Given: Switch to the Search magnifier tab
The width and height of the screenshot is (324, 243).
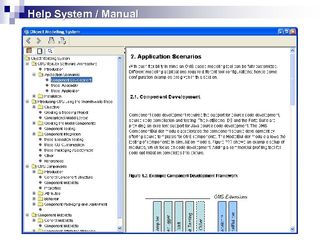Looking at the screenshot, I should pos(50,50).
